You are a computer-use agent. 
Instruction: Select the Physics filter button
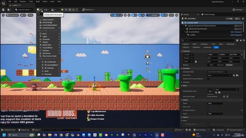click(186, 47)
